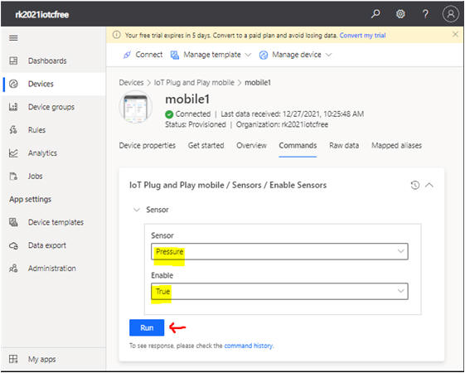Go to Dashboards in sidebar
Viewport: 465px width, 373px height.
[47, 61]
